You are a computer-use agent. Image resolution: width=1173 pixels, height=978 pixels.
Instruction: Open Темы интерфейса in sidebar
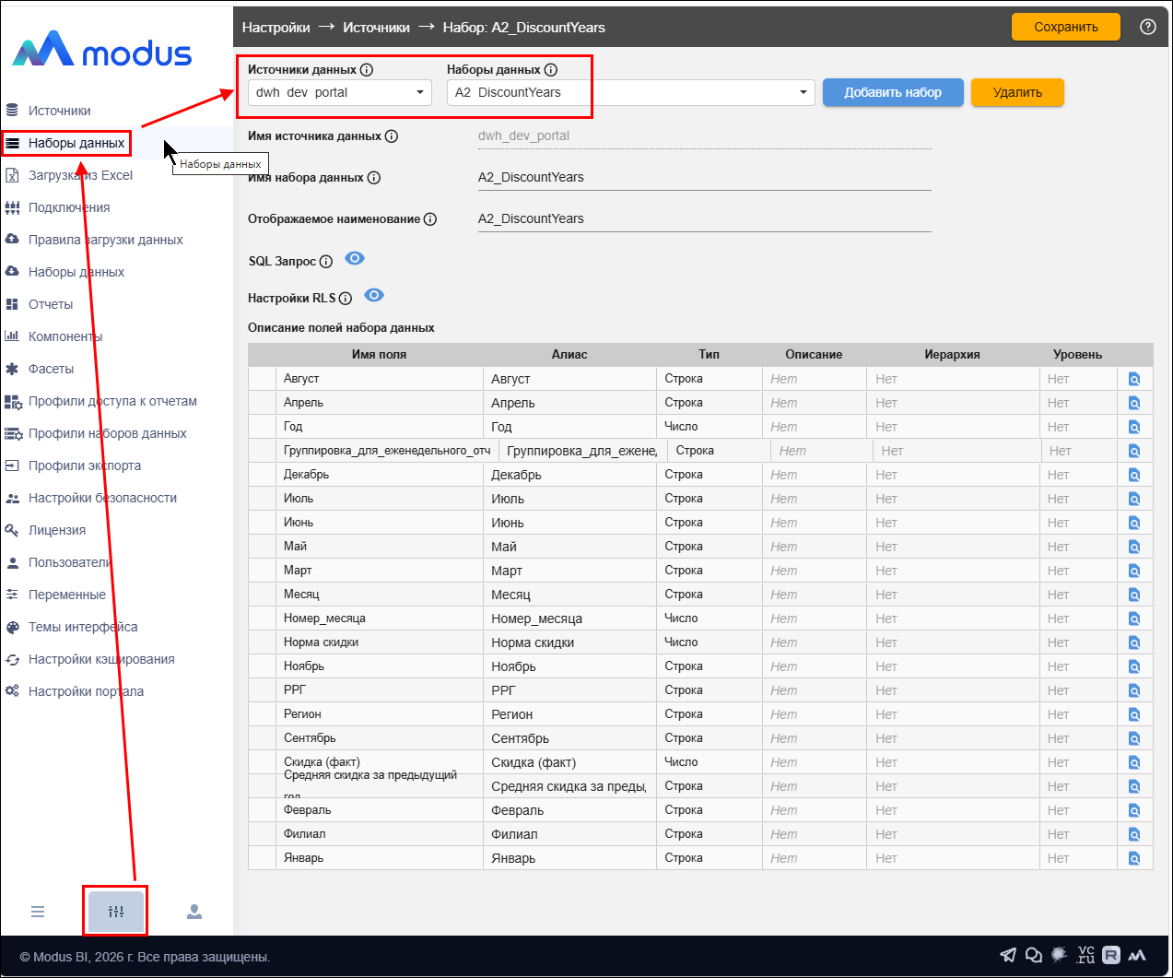click(x=83, y=627)
